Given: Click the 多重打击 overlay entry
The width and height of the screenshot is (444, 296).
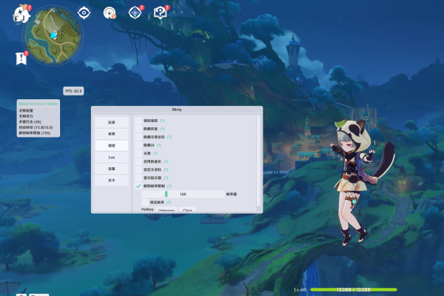Looking at the screenshot, I should 30,122.
